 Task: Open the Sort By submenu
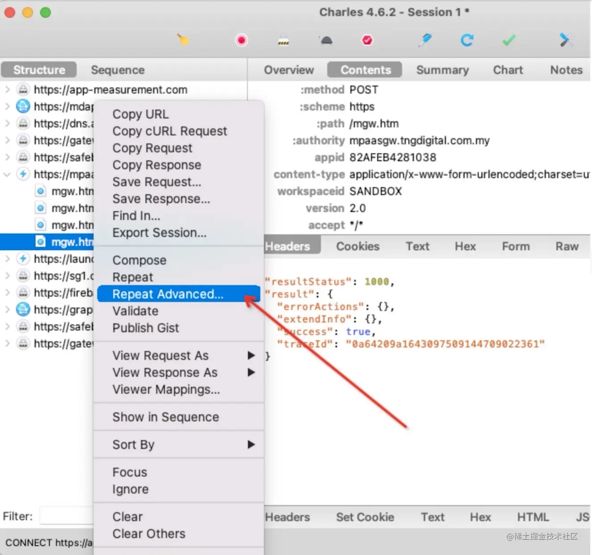click(x=179, y=445)
